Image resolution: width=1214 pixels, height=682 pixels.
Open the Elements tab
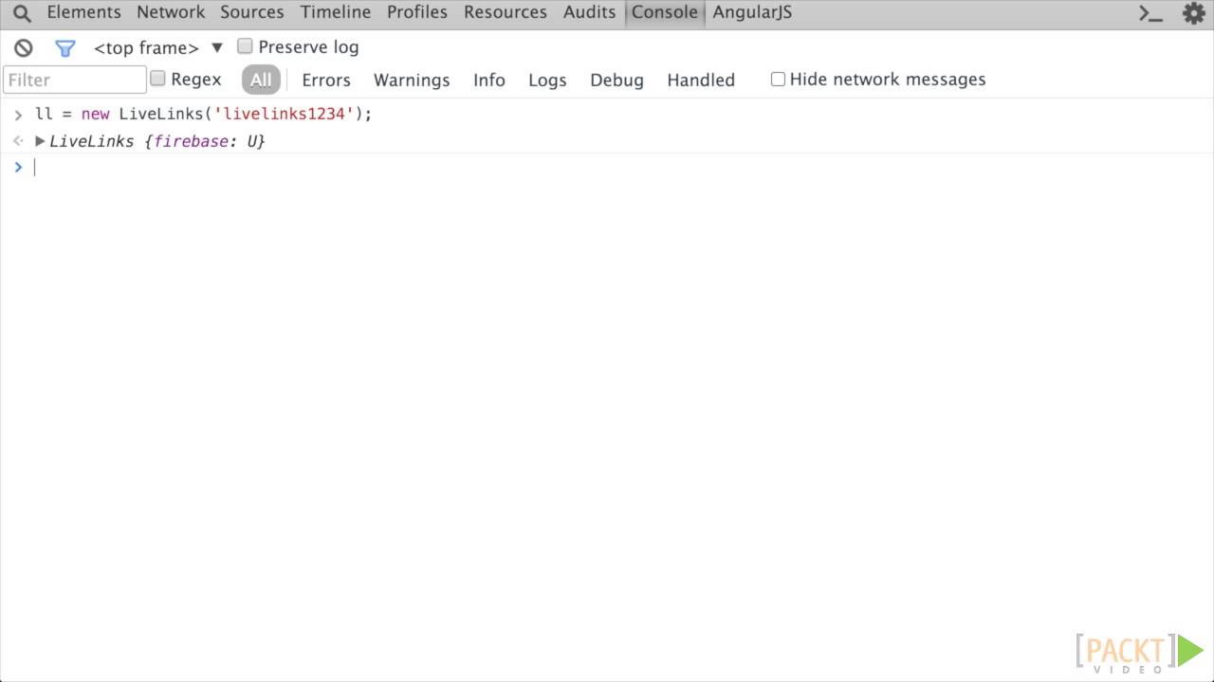[83, 12]
